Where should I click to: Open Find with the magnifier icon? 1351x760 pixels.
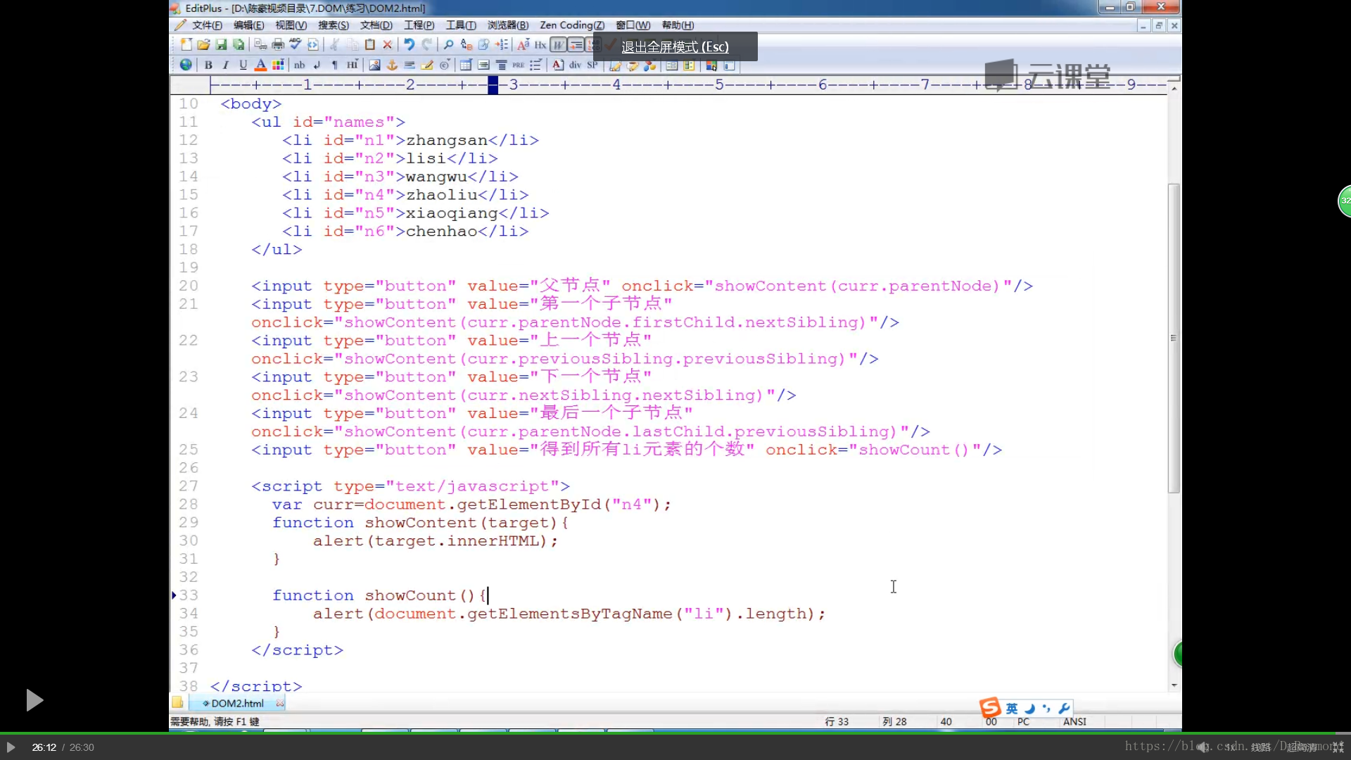448,44
